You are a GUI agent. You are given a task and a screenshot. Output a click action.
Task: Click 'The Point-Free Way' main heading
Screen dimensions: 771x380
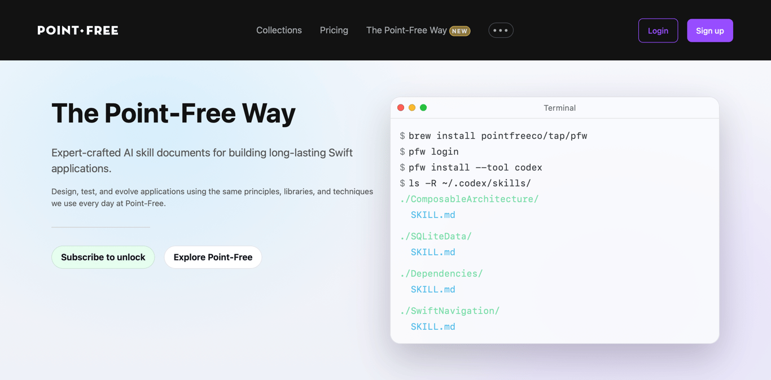click(x=173, y=113)
